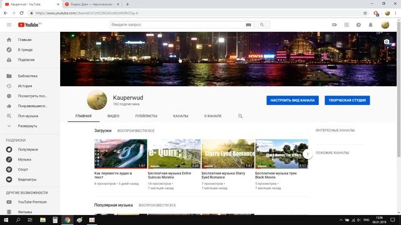Open the messages speech bubble icon
This screenshot has width=401, height=225.
(x=358, y=25)
